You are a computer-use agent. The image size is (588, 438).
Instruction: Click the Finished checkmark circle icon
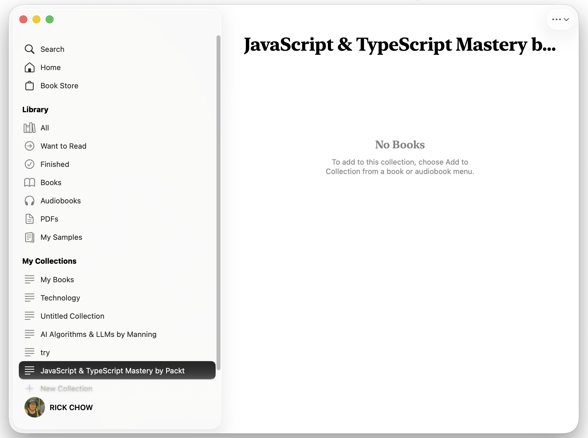click(x=29, y=164)
